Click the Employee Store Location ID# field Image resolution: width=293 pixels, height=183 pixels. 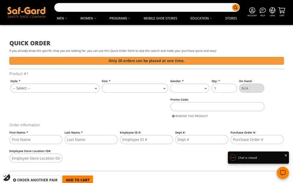coord(36,158)
